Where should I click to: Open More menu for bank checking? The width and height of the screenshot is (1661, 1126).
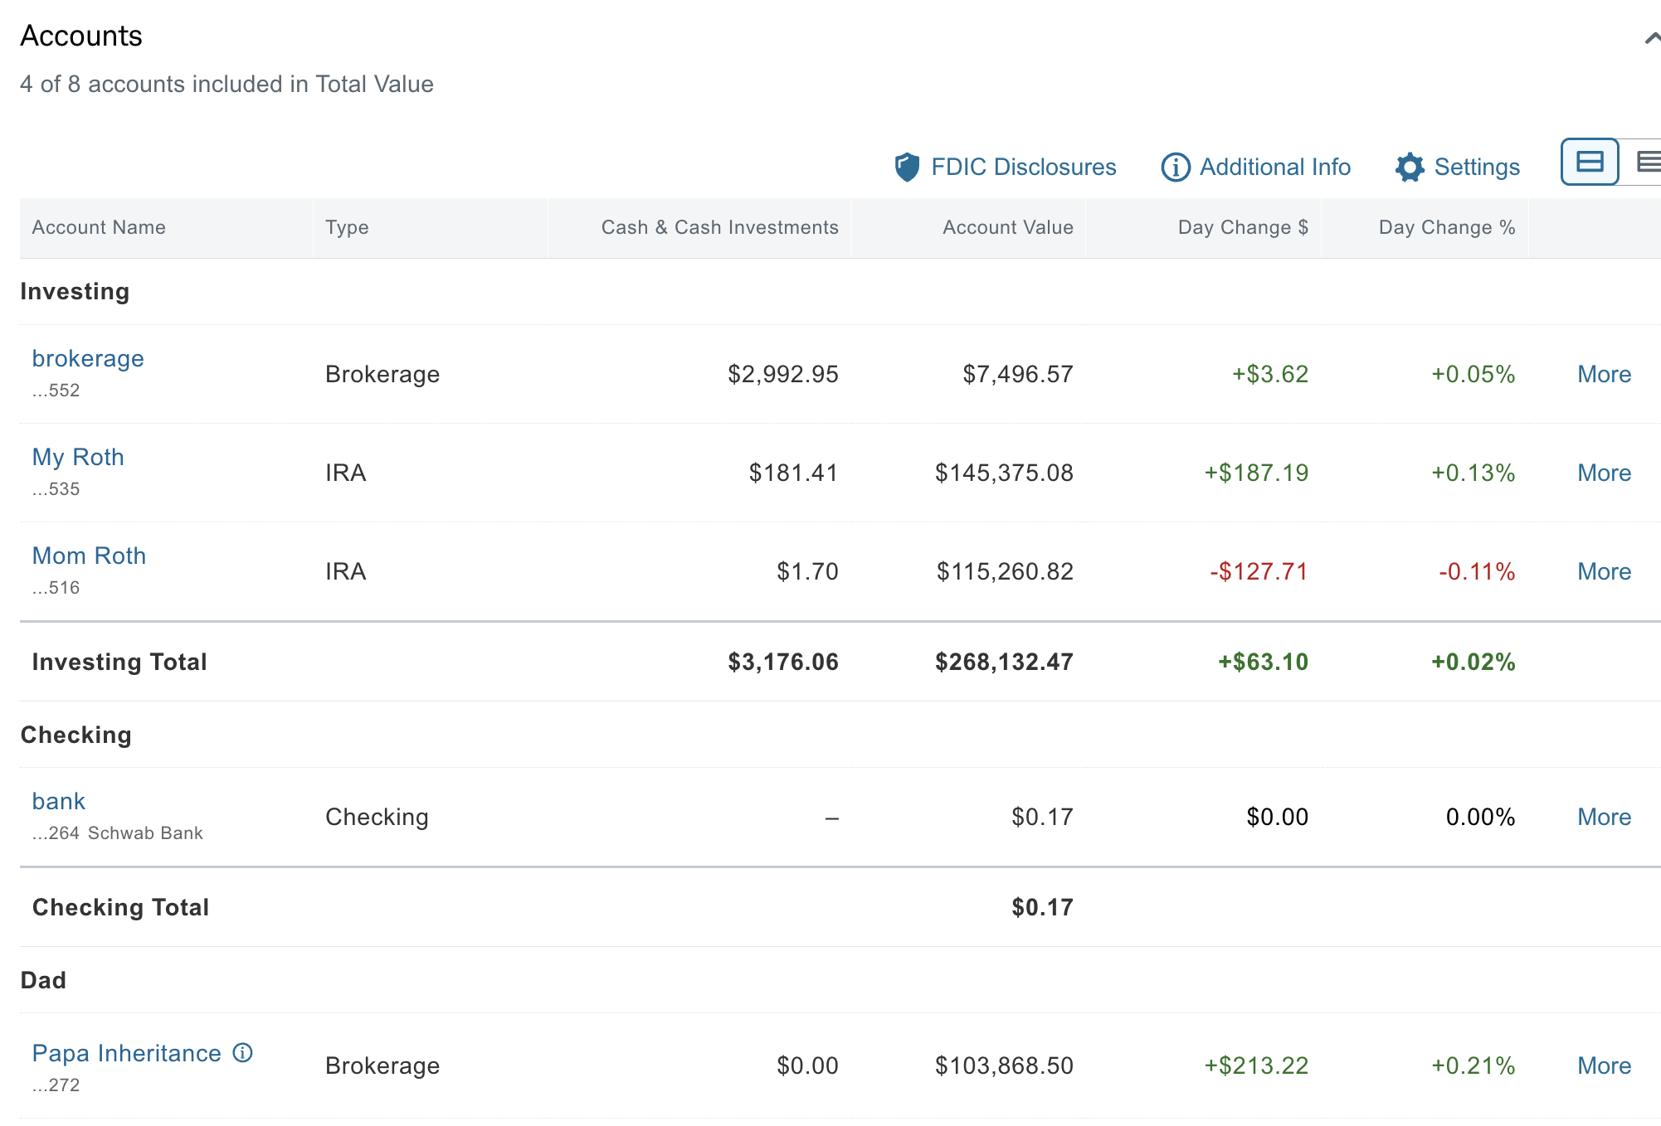[x=1604, y=817]
